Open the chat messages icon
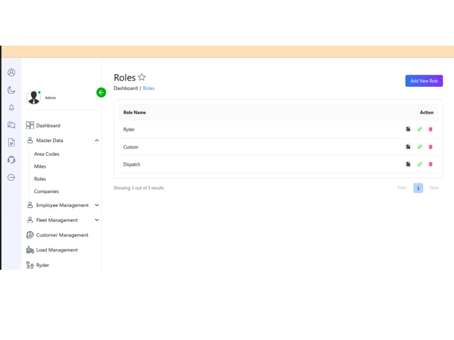This screenshot has width=454, height=340. (11, 125)
